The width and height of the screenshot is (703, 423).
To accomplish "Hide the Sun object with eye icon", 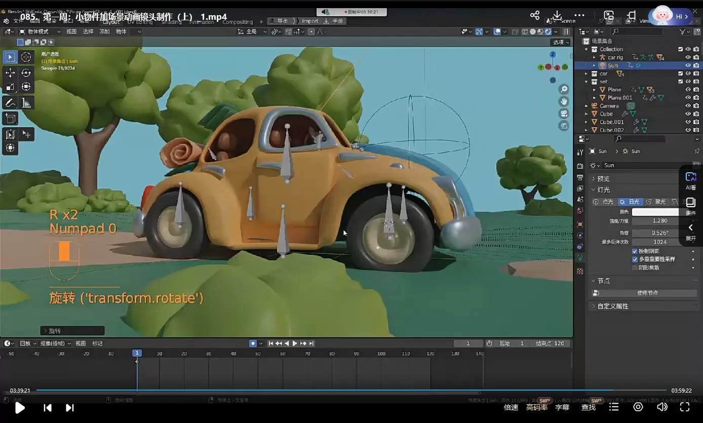I will pyautogui.click(x=688, y=65).
